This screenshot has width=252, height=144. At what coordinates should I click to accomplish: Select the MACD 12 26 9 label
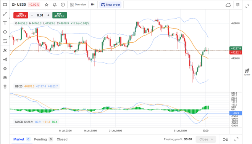24,122
